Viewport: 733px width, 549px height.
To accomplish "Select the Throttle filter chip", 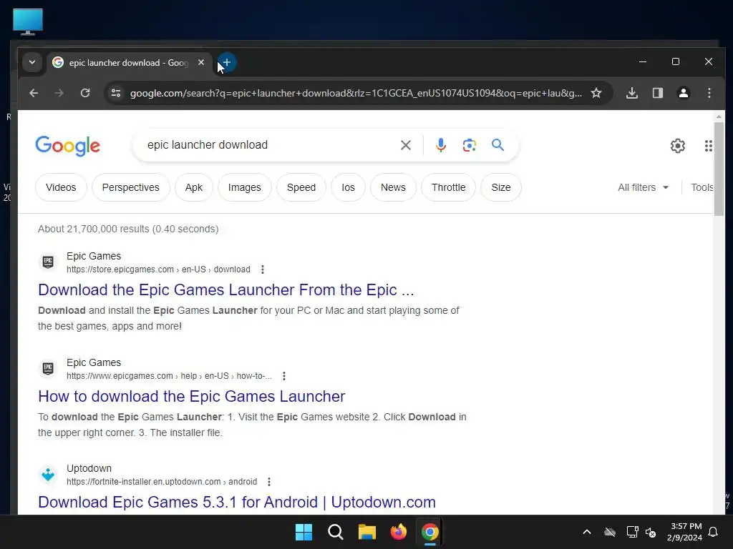I will tap(448, 187).
